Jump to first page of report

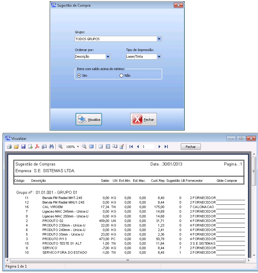[x=131, y=147]
